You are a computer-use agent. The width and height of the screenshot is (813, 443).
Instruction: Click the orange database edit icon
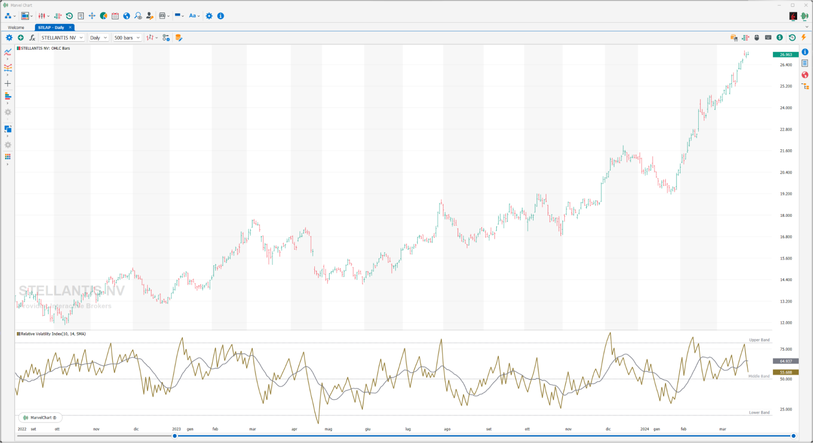coord(179,37)
